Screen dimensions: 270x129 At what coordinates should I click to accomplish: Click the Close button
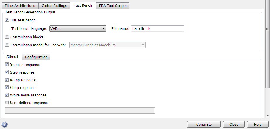point(234,124)
